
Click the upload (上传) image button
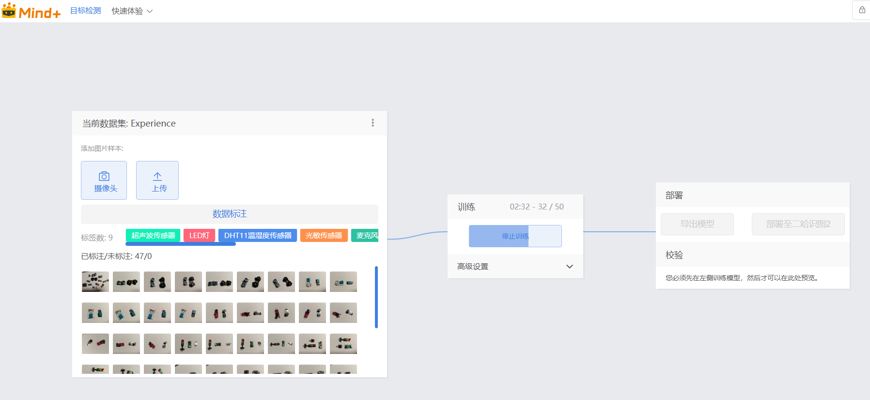pos(157,180)
